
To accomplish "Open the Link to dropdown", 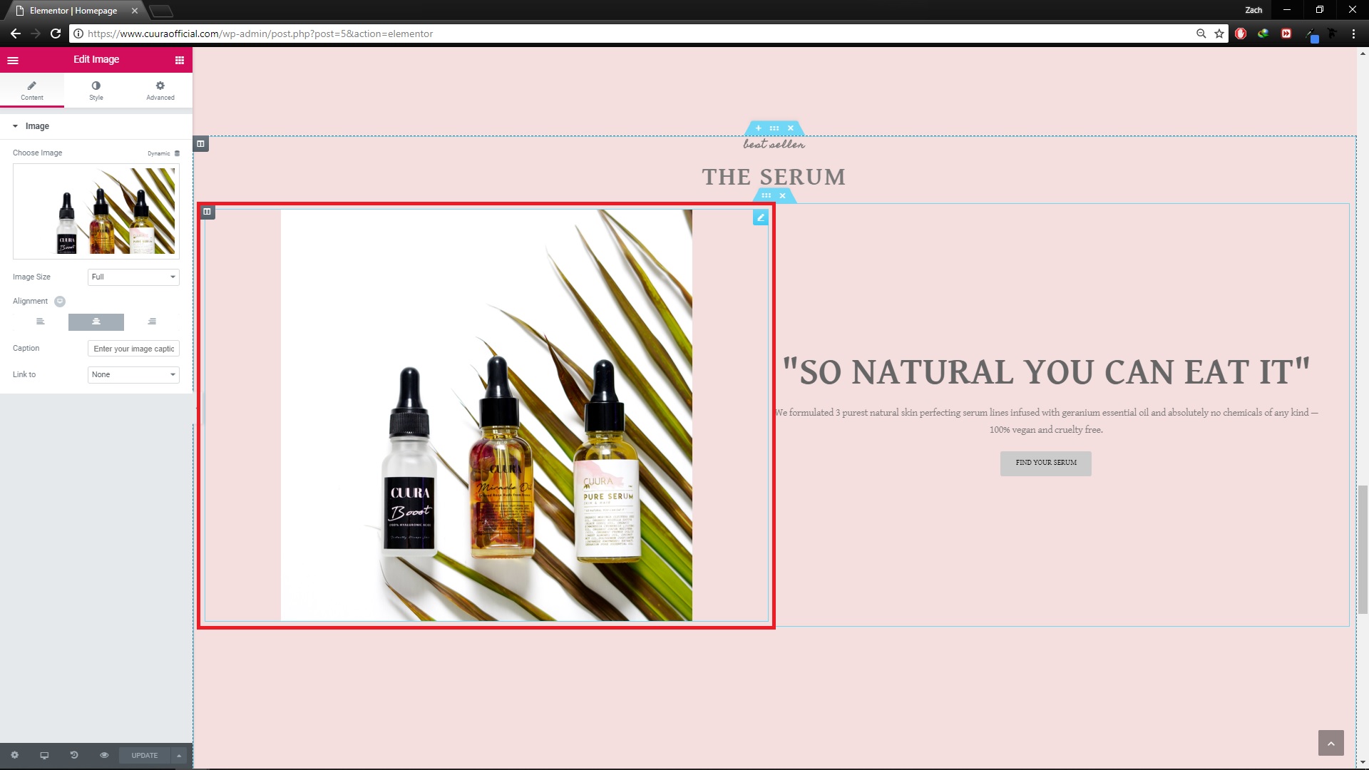I will click(133, 375).
